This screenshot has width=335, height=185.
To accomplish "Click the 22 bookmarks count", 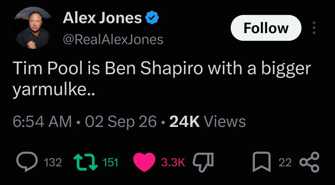I will click(285, 162).
